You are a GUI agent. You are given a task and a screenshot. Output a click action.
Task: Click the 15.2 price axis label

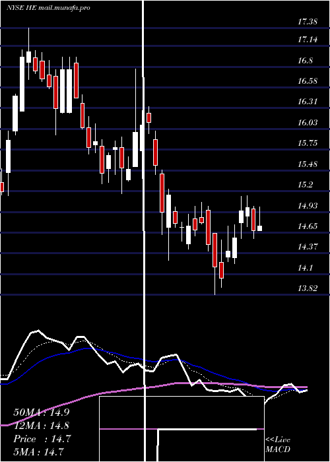click(x=305, y=184)
